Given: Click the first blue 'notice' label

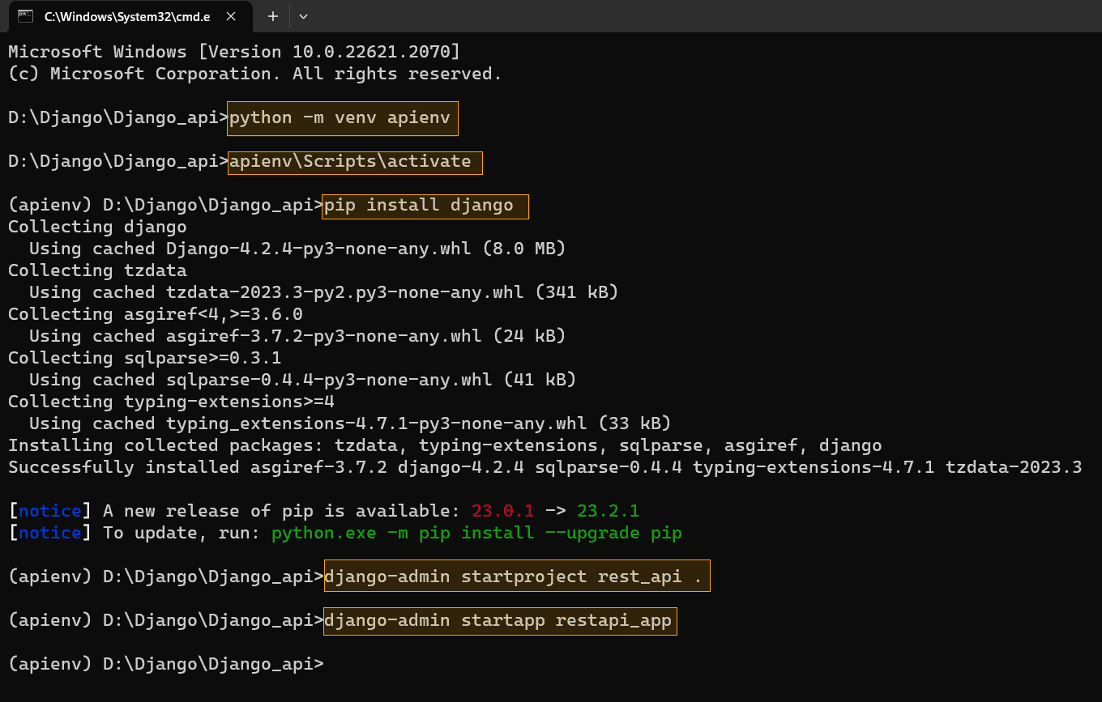Looking at the screenshot, I should click(50, 511).
